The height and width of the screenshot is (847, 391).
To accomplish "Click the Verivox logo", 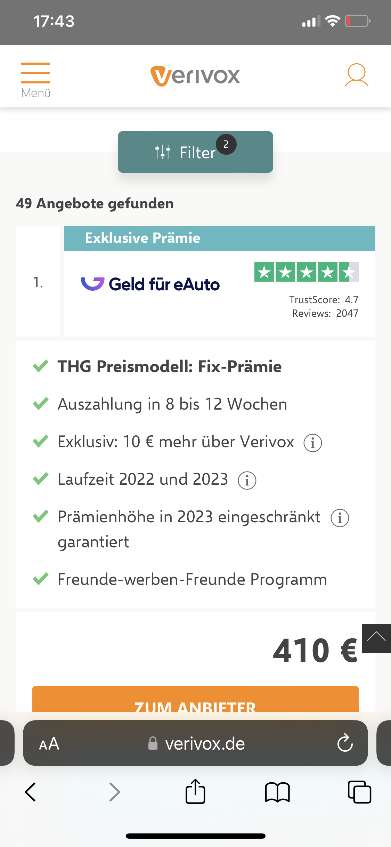I will coord(195,76).
